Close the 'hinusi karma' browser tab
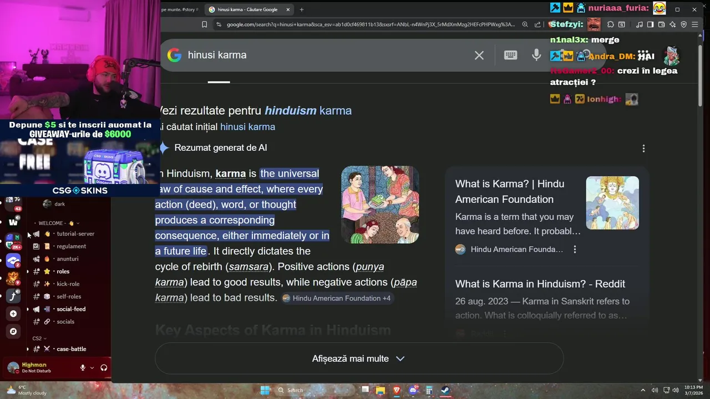Screen dimensions: 710x399 (x=288, y=9)
